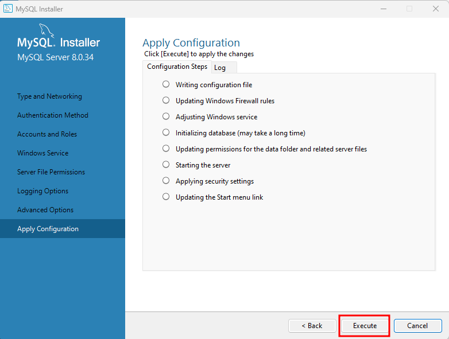The height and width of the screenshot is (339, 449).
Task: Switch to the Log tab
Action: click(225, 68)
